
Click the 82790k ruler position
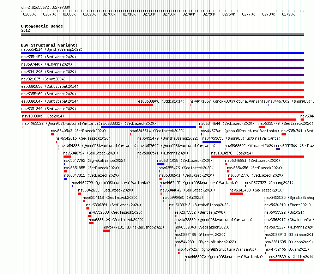[x=288, y=14]
